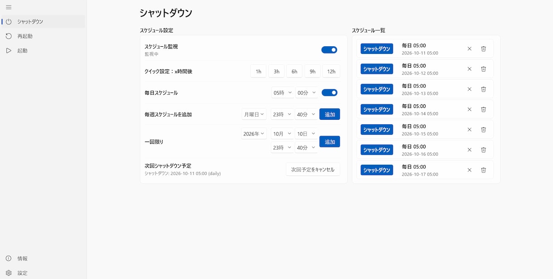
Task: Disable the 毎日スケジュール toggle
Action: point(330,93)
